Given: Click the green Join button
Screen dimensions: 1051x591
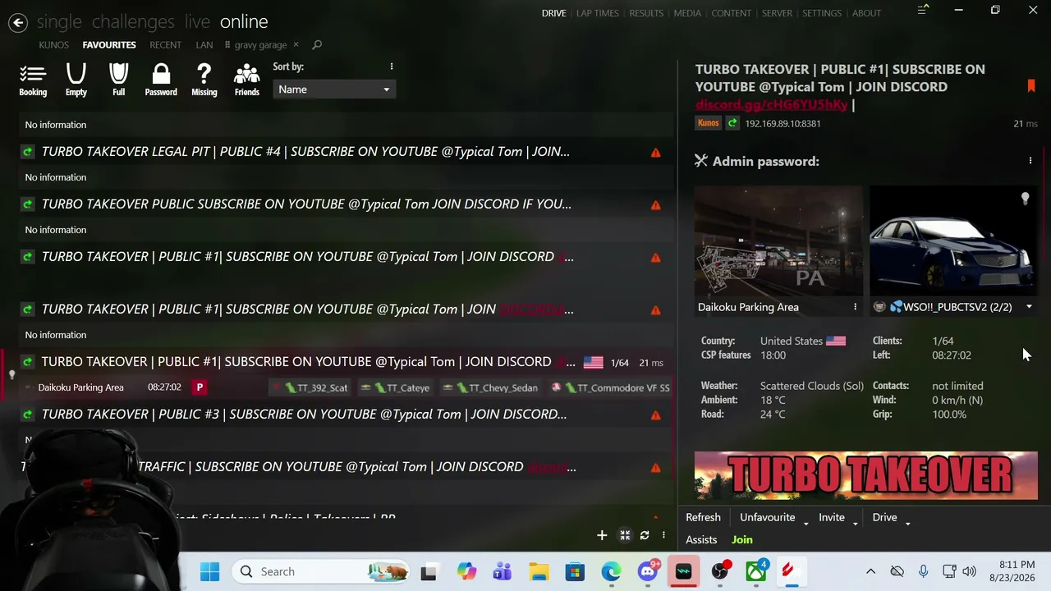Looking at the screenshot, I should [x=742, y=539].
